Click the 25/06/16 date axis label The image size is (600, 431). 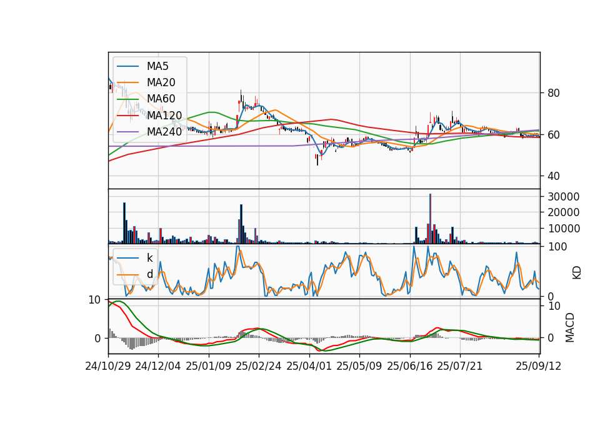point(410,366)
